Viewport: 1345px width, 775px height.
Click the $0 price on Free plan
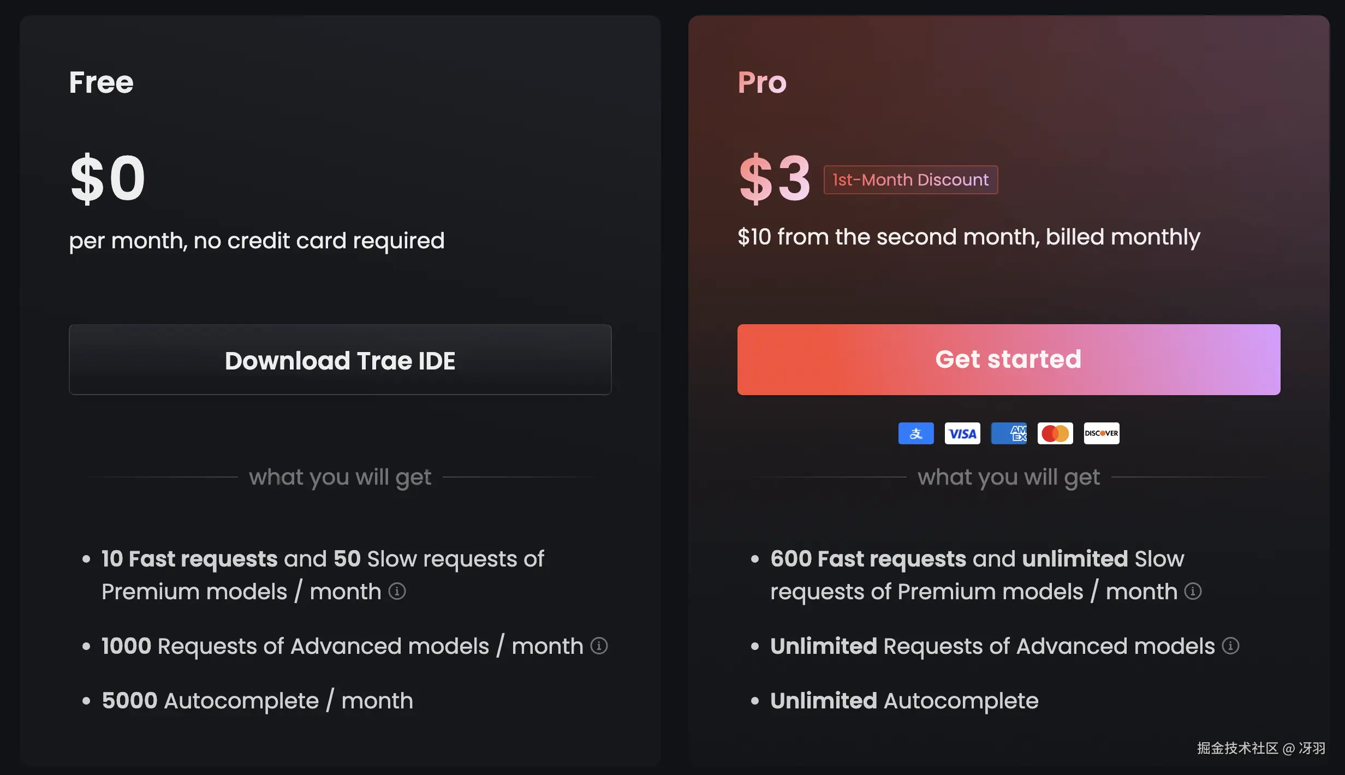point(108,178)
